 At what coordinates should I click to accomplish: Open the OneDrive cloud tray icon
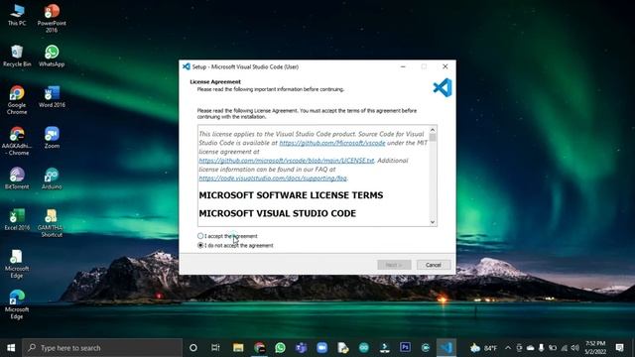[x=530, y=348]
